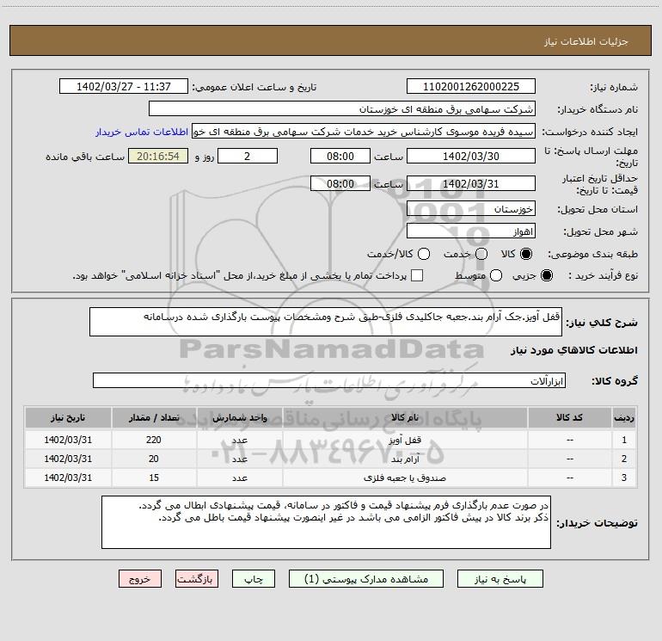662x641 pixels.
Task: Click the تاریخ نیاز column header
Action: [x=68, y=418]
